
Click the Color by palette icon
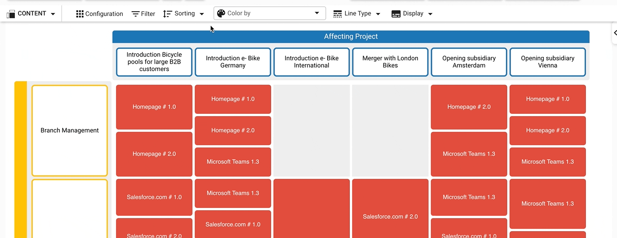tap(221, 13)
